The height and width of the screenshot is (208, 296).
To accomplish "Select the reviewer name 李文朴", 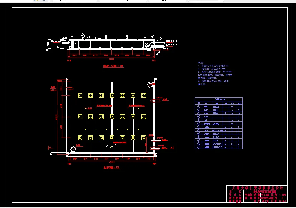I will click(x=265, y=201).
